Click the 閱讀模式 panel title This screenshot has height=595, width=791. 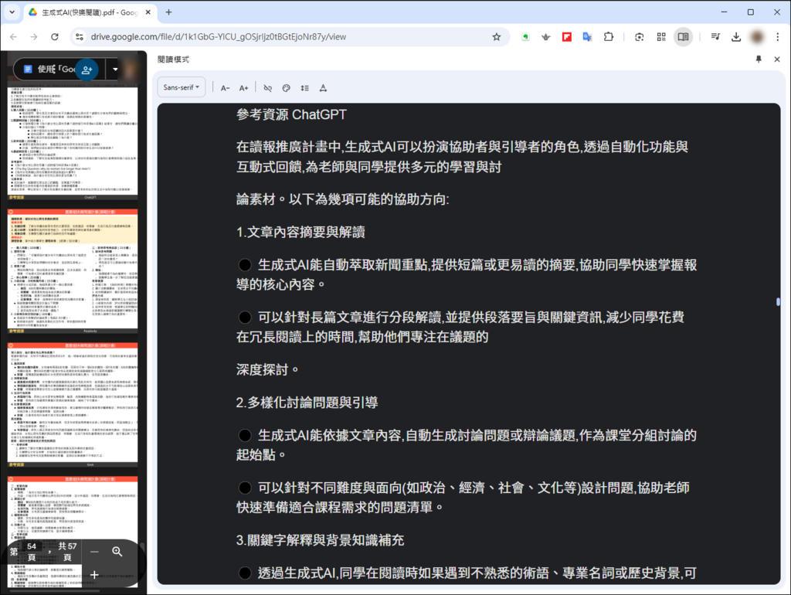(173, 59)
